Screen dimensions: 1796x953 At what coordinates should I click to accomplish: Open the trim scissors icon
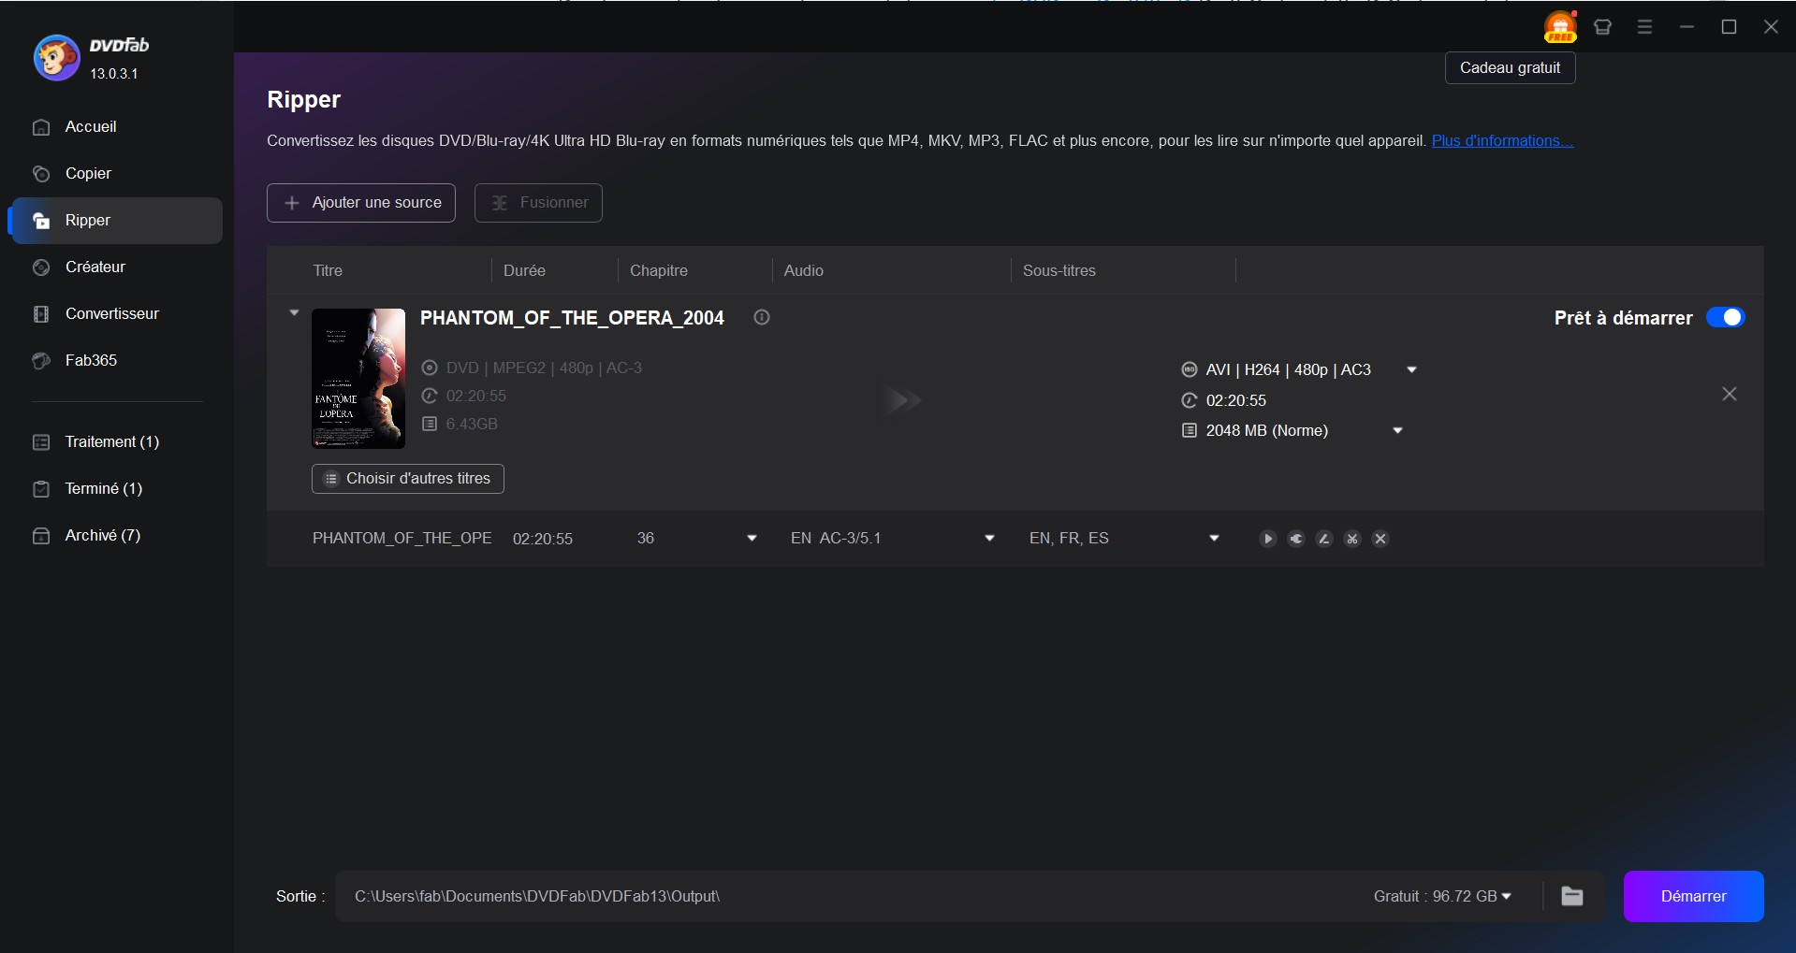point(1351,539)
